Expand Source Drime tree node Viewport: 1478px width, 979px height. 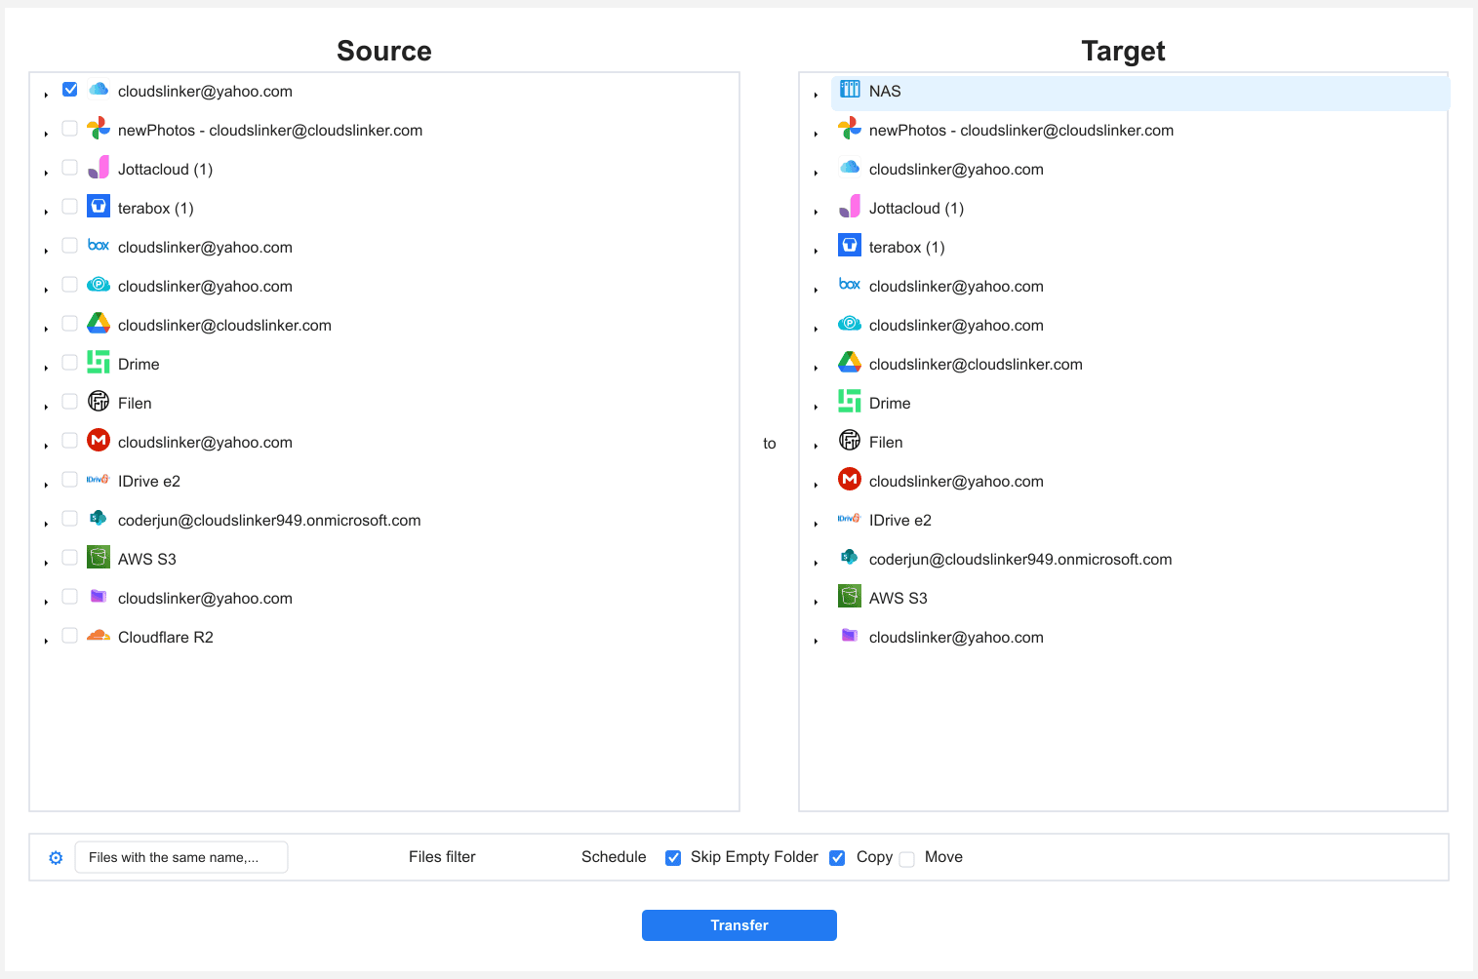coord(46,368)
